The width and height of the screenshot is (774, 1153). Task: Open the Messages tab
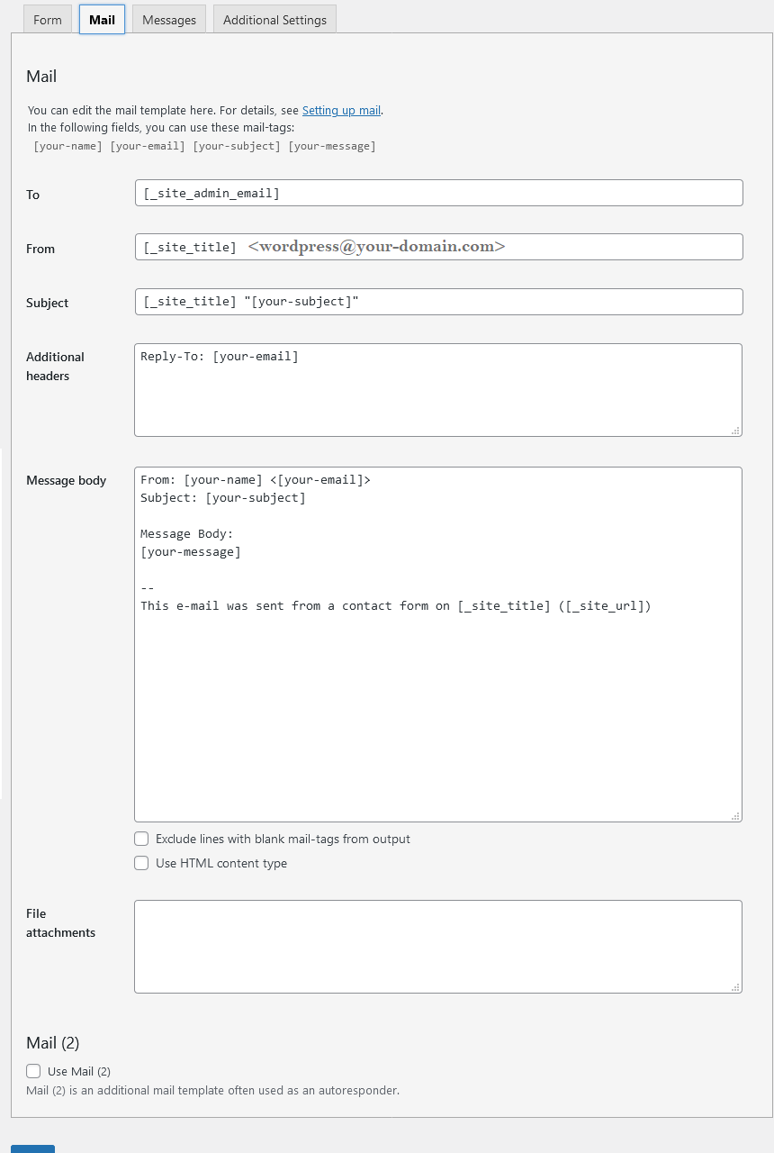168,19
